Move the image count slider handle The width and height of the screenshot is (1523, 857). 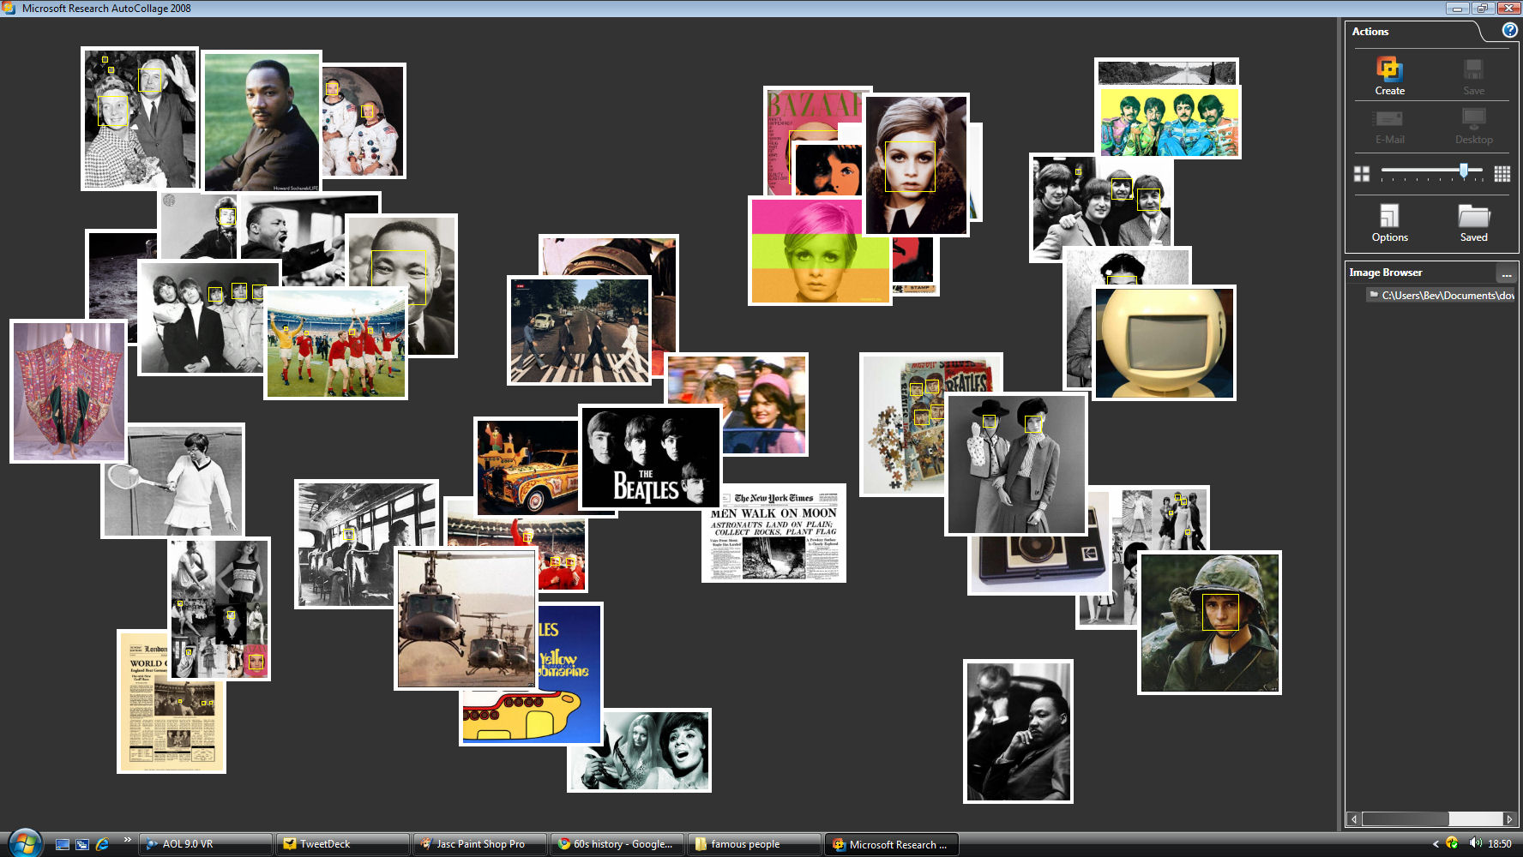click(1464, 170)
